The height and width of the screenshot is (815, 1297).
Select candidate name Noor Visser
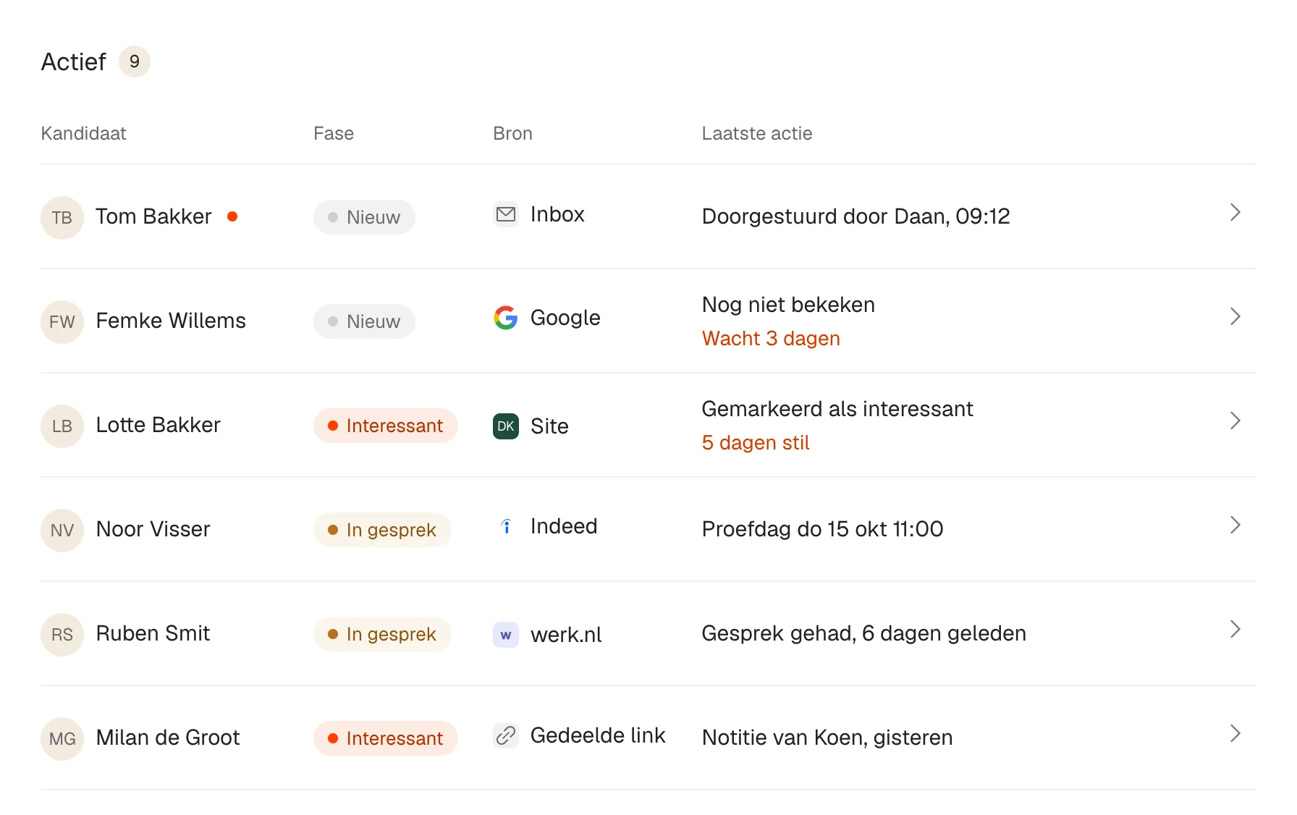153,529
